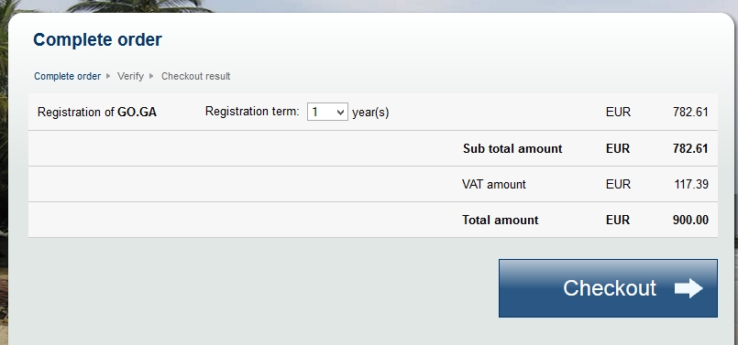This screenshot has width=738, height=345.
Task: Open the Registration term dropdown
Action: tap(327, 112)
